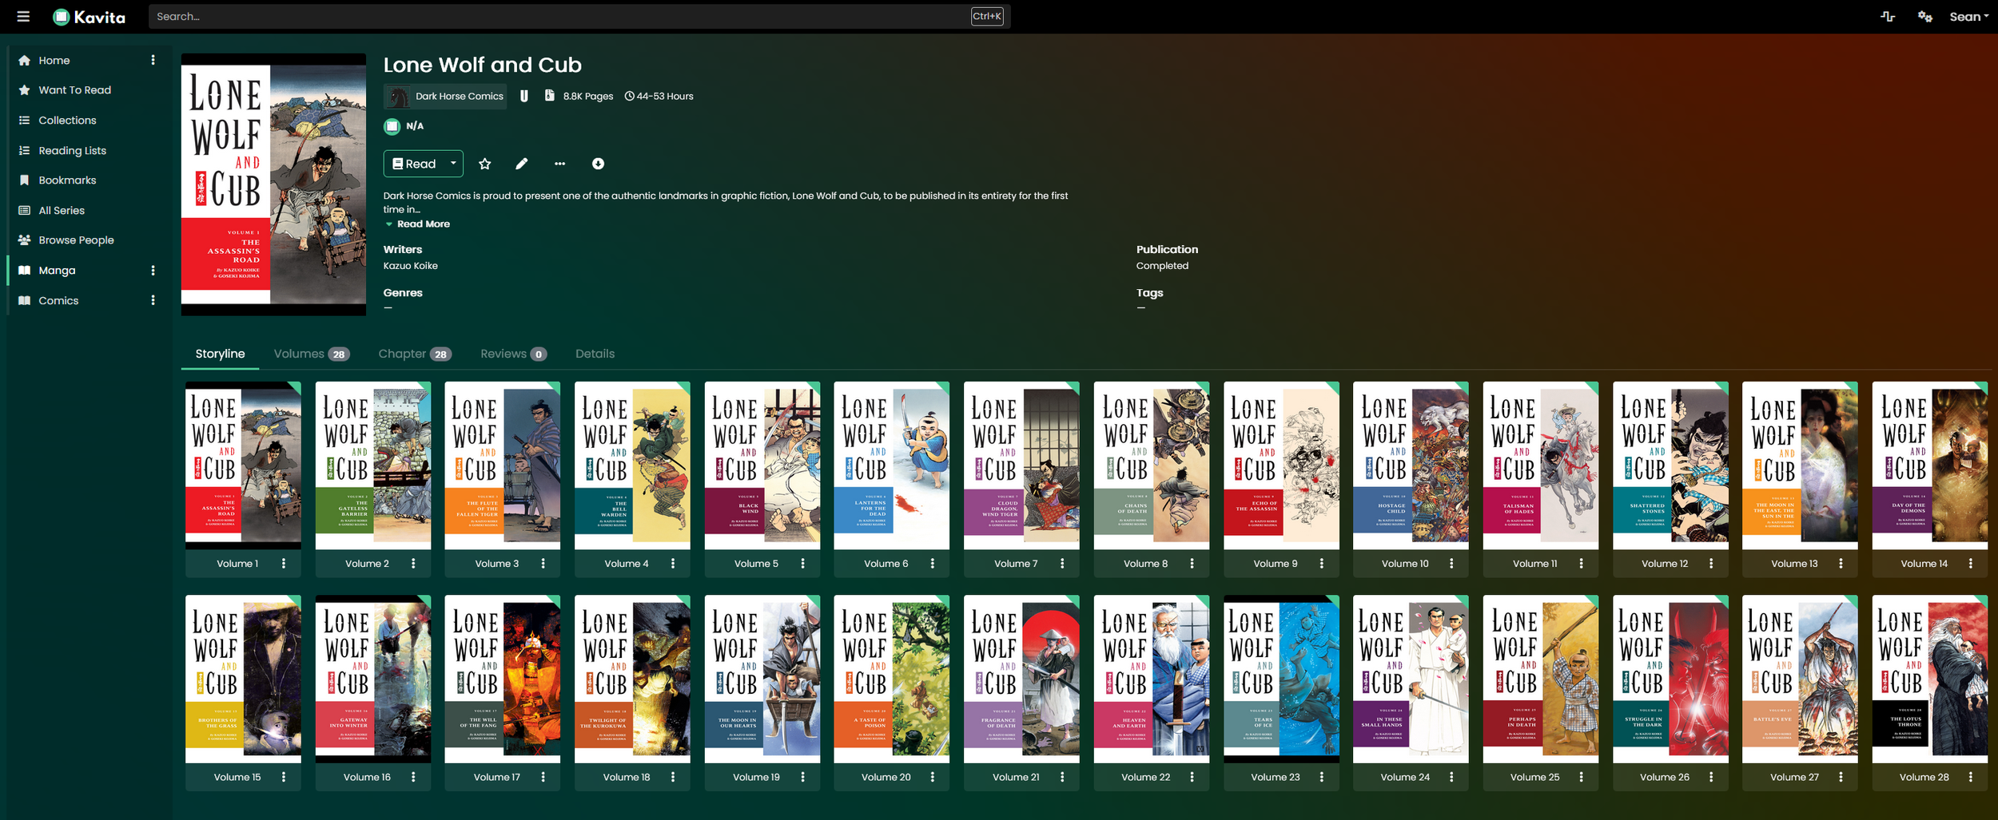Click the Read button
The width and height of the screenshot is (1998, 820).
tap(414, 164)
